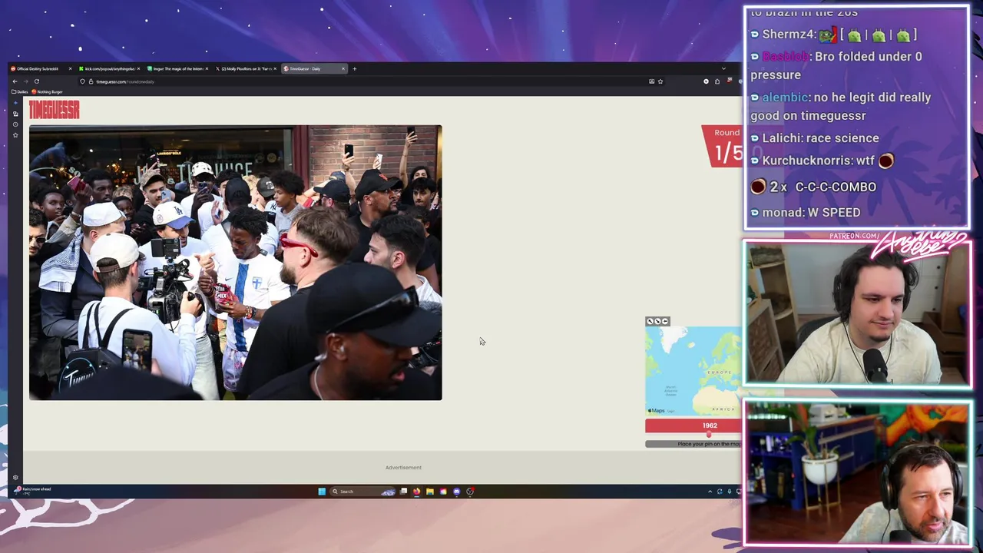Open the sidebar settings gear icon

tap(15, 478)
